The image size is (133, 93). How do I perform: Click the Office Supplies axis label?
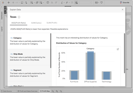pos(90,82)
